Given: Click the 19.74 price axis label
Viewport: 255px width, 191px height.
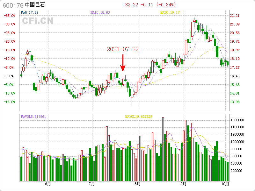Looking at the screenshot, I should (235, 42).
